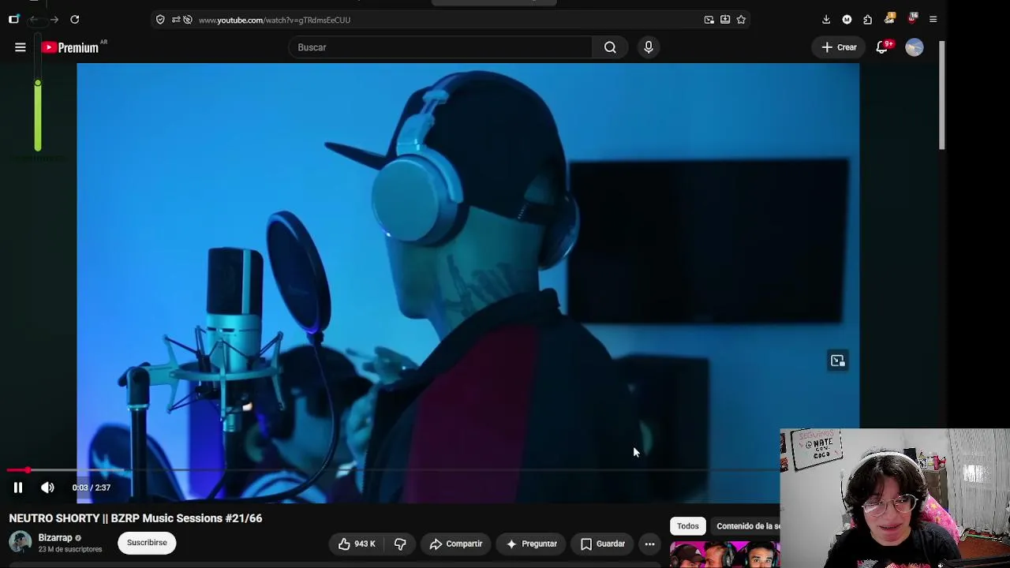
Task: Open the notifications bell
Action: pos(882,47)
